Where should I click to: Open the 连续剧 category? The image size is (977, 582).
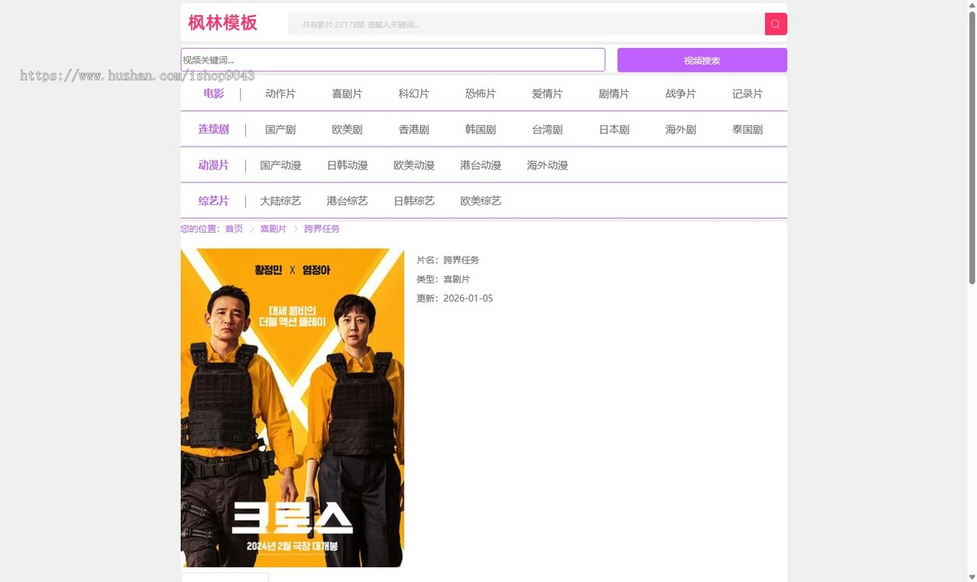click(x=214, y=129)
